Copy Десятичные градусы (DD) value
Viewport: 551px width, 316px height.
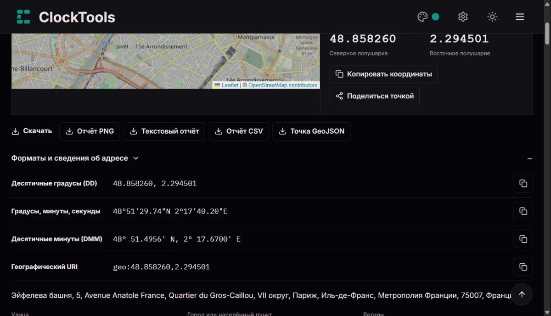523,184
